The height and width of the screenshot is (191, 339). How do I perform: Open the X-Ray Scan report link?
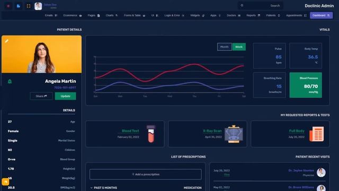click(x=212, y=131)
